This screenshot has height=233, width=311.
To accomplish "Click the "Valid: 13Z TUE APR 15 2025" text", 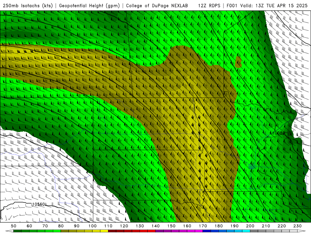I will [274, 5].
